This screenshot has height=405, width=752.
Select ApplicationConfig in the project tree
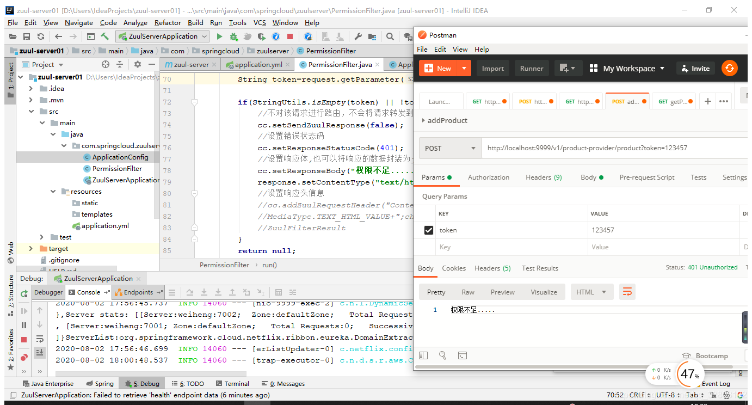120,157
